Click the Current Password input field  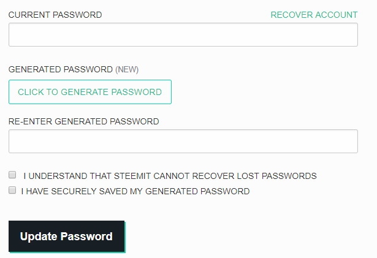(183, 35)
